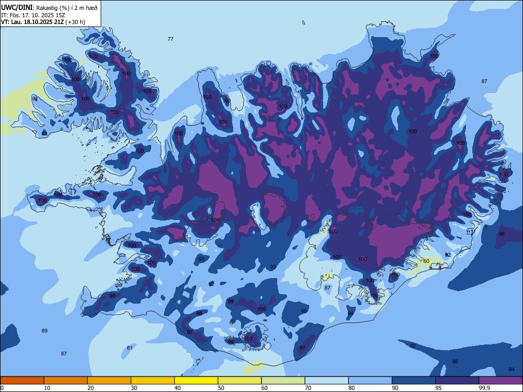Select the amber 30–40 legend swatch
Viewport: 523px width, 392px height.
pos(153,381)
